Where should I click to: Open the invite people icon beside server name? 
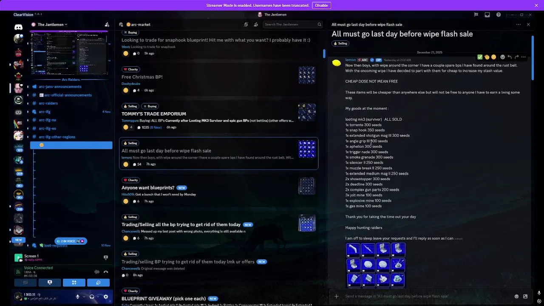coord(107,25)
